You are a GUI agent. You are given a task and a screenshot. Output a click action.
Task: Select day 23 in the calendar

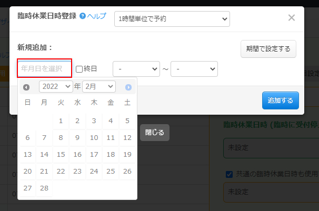(x=77, y=171)
